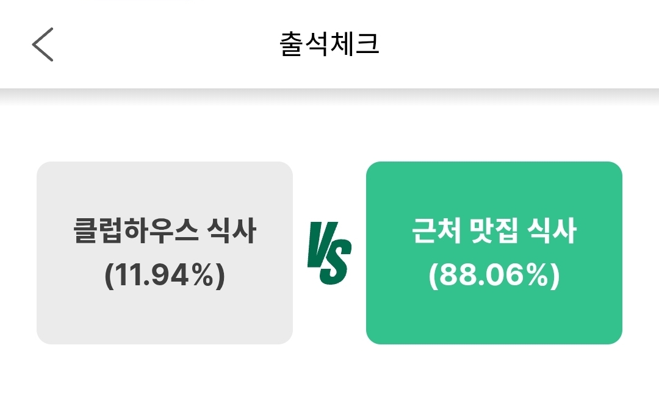Tap the (88.06%) vote percentage
This screenshot has height=409, width=659.
(x=494, y=277)
